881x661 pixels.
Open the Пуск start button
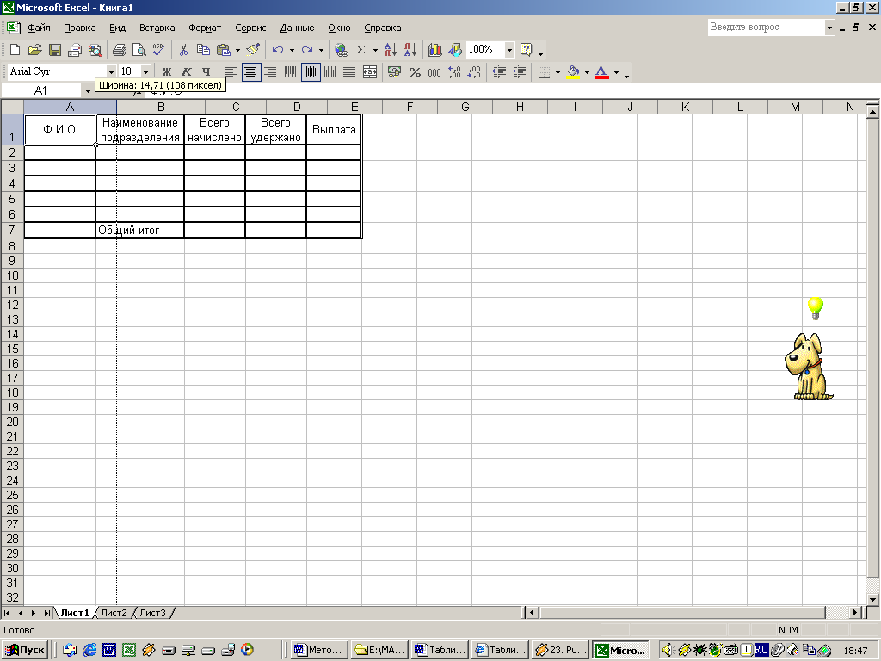pos(25,650)
